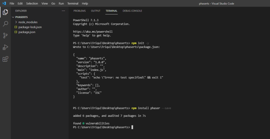Click the '"keywords": []' line
The image size is (270, 139).
pos(88,85)
